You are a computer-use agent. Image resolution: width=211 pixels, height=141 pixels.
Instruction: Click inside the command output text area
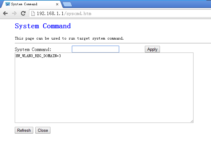coord(104,88)
